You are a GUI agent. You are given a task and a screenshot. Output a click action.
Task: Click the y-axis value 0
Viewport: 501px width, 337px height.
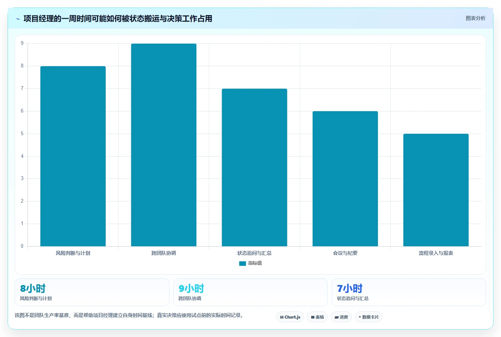click(22, 246)
